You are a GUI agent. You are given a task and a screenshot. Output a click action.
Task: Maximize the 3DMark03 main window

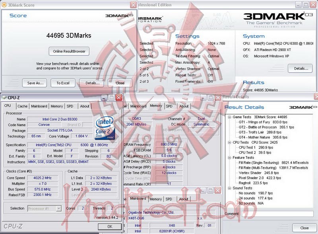(306, 5)
